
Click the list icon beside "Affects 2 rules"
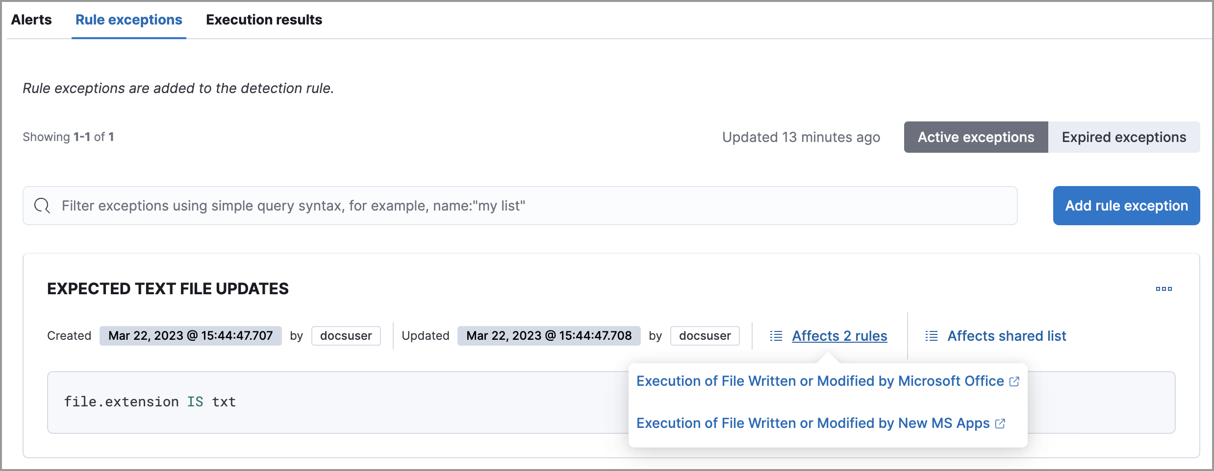pyautogui.click(x=776, y=336)
